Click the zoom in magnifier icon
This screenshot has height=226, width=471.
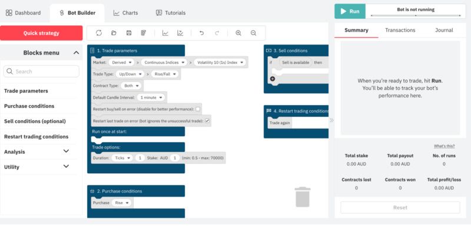[238, 33]
